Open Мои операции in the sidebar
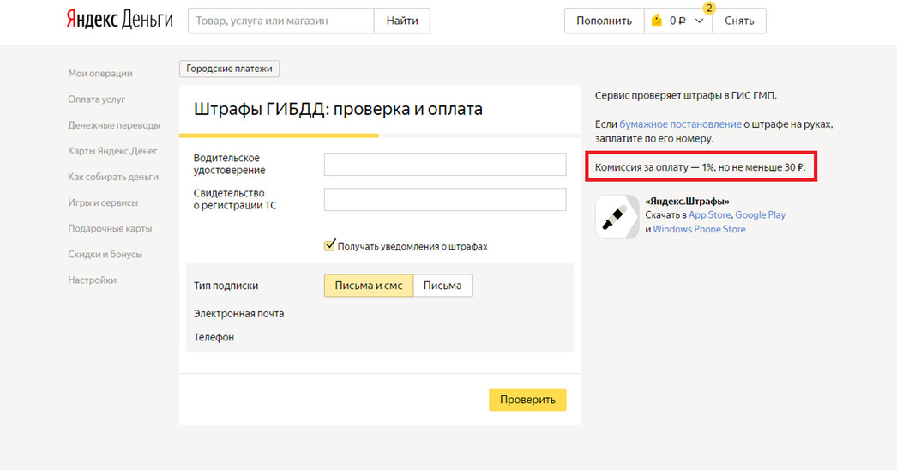Image resolution: width=897 pixels, height=470 pixels. tap(100, 74)
